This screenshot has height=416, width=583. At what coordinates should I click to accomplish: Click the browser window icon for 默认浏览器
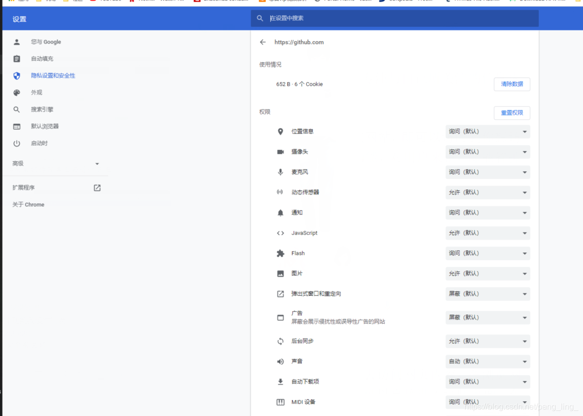point(17,126)
